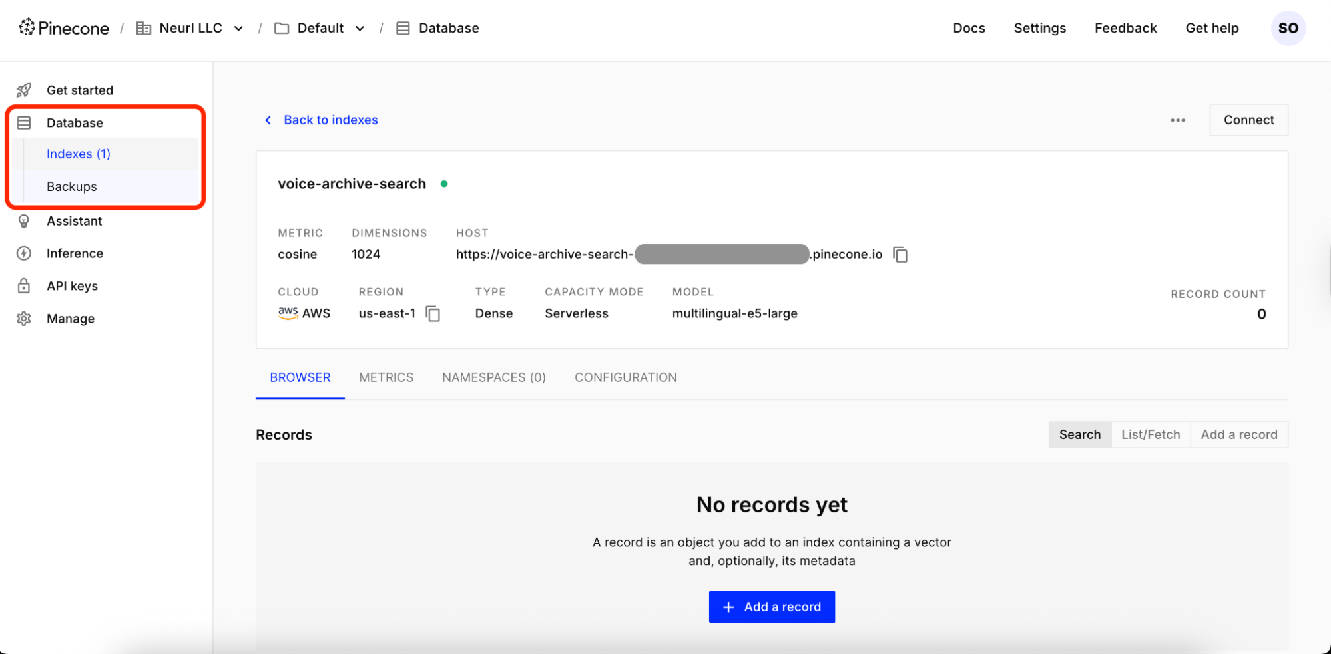Click the Serverless capacity mode value

coord(577,313)
